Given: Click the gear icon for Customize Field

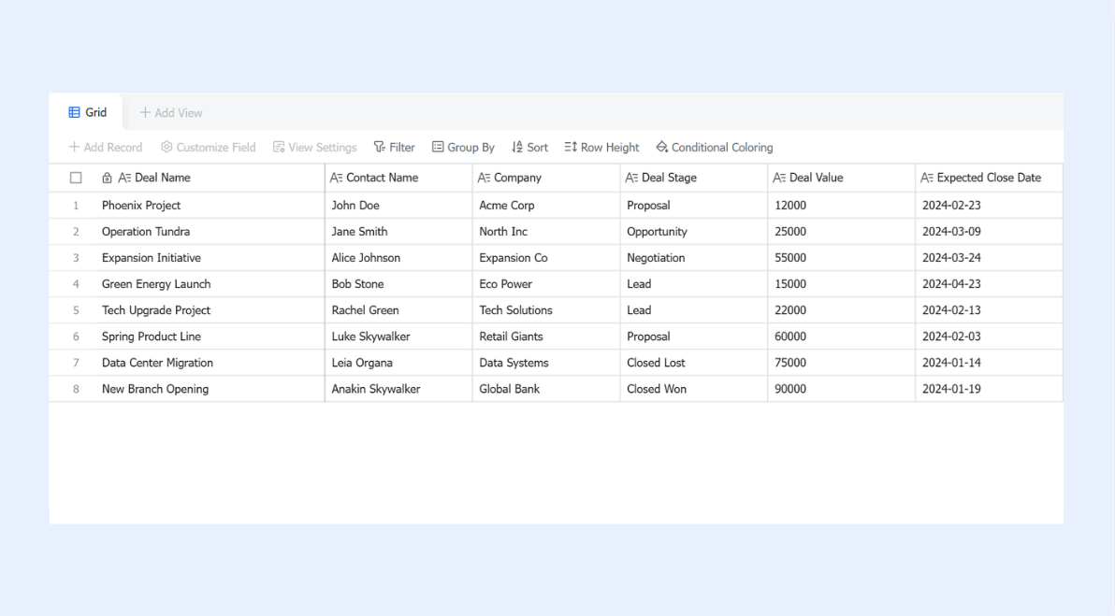Looking at the screenshot, I should [167, 147].
